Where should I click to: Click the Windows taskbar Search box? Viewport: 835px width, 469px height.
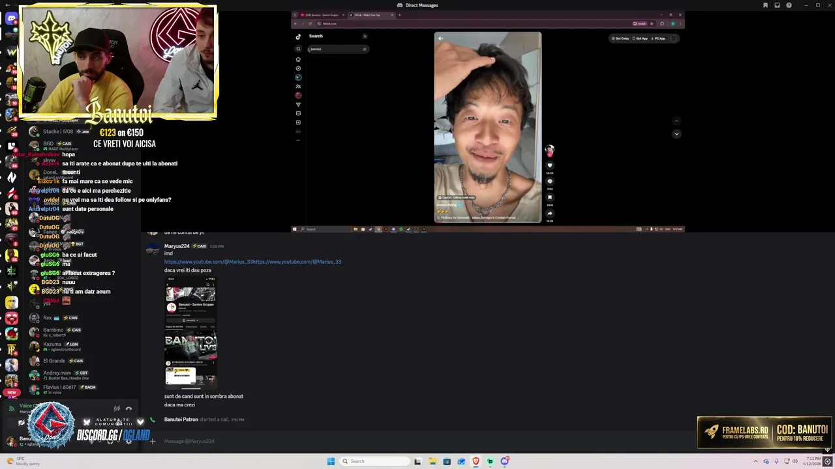(x=375, y=461)
